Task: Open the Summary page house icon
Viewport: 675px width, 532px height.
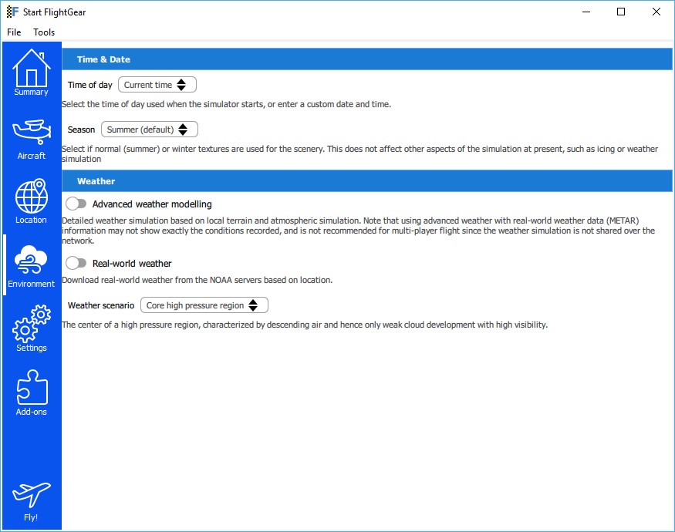Action: click(32, 68)
